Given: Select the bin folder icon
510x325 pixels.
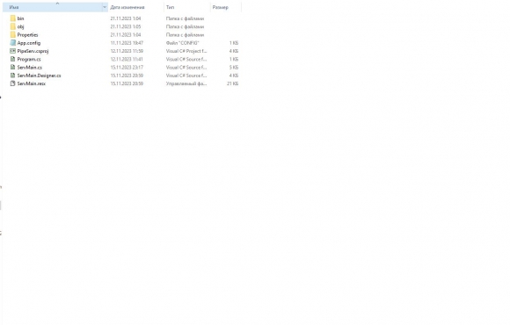Looking at the screenshot, I should click(x=12, y=18).
